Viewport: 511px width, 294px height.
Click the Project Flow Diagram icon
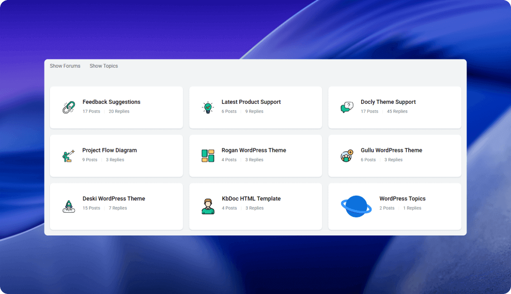(68, 156)
